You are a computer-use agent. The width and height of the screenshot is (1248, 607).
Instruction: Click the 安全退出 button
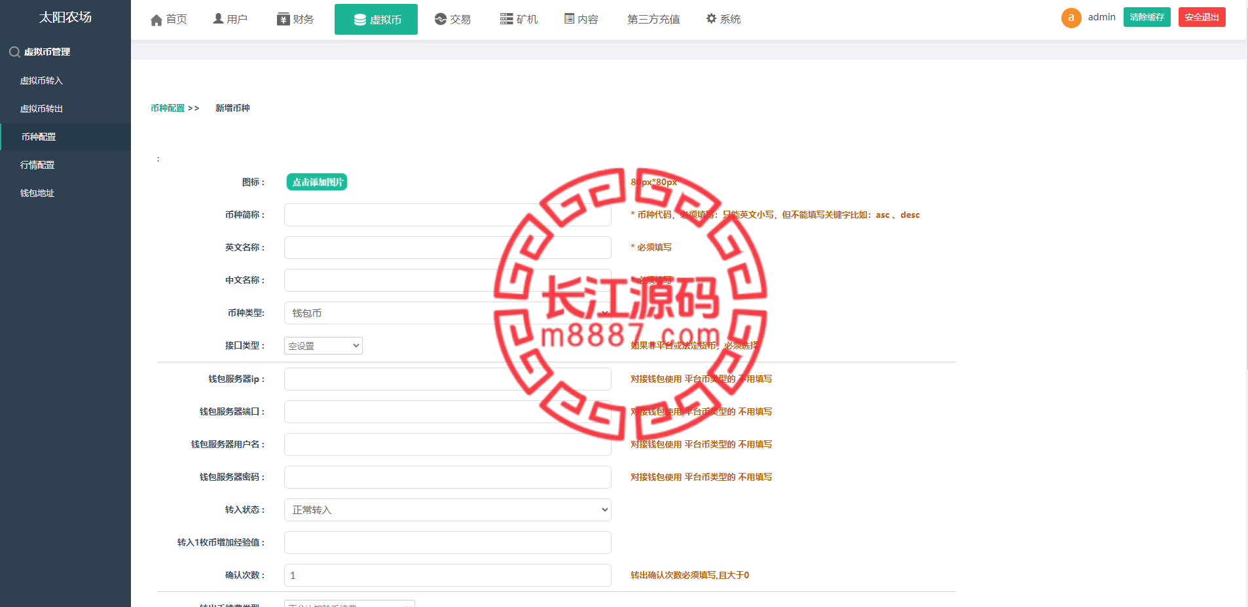tap(1202, 17)
